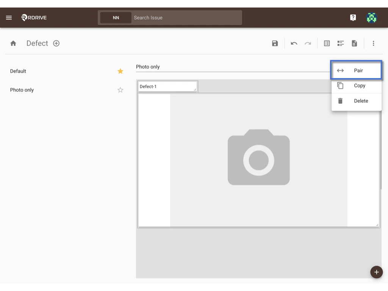
Task: Click the document report icon in the toolbar
Action: pyautogui.click(x=354, y=43)
